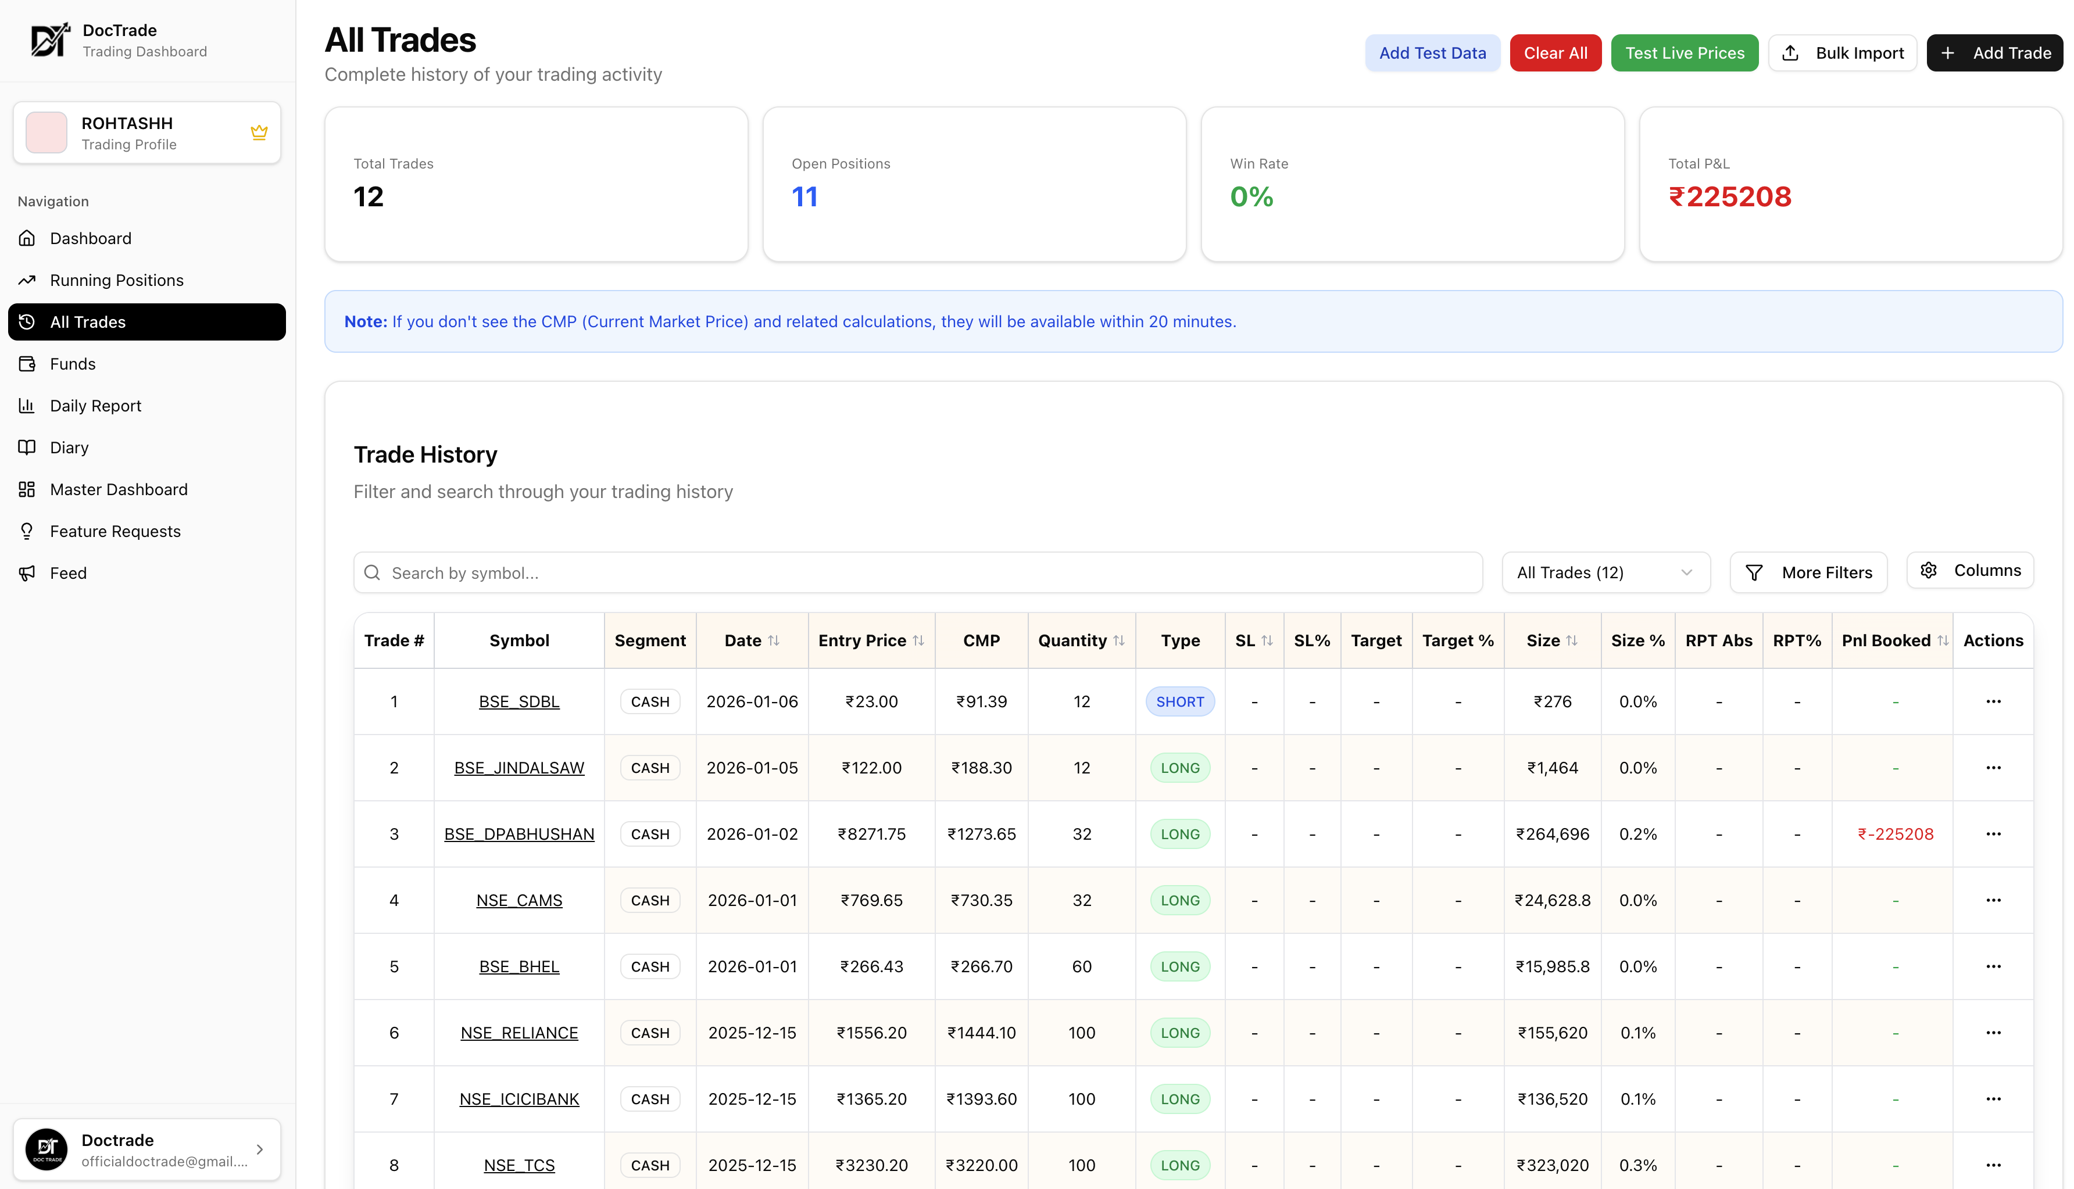2074x1189 pixels.
Task: Click the Running Positions trend icon
Action: (27, 280)
